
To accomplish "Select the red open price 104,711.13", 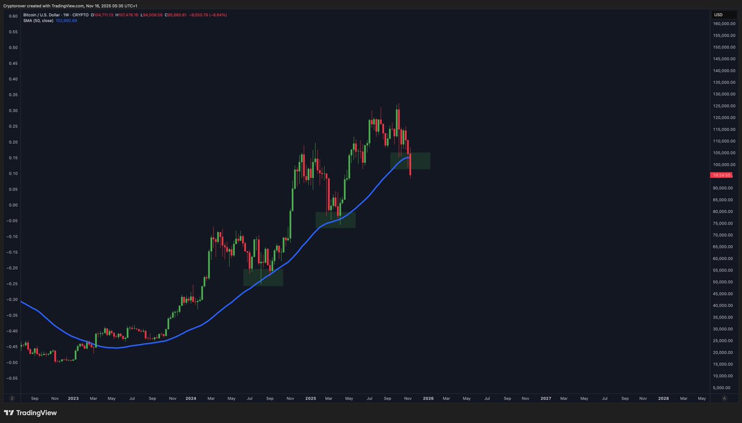I will [x=104, y=15].
